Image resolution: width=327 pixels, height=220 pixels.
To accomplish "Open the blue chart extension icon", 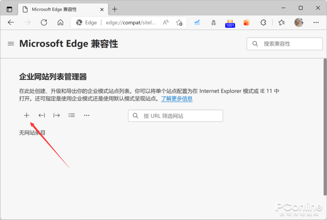I will point(197,22).
